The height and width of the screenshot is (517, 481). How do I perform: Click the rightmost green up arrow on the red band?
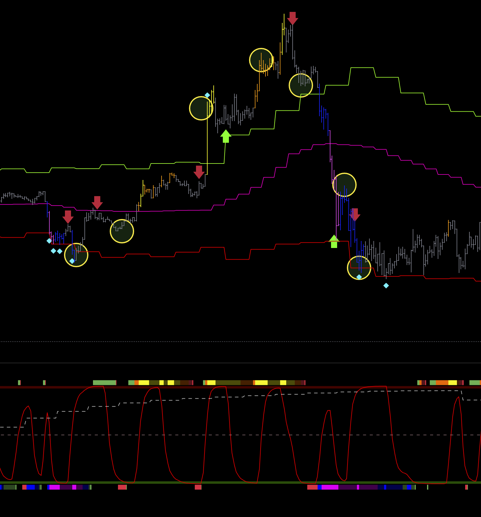point(334,242)
